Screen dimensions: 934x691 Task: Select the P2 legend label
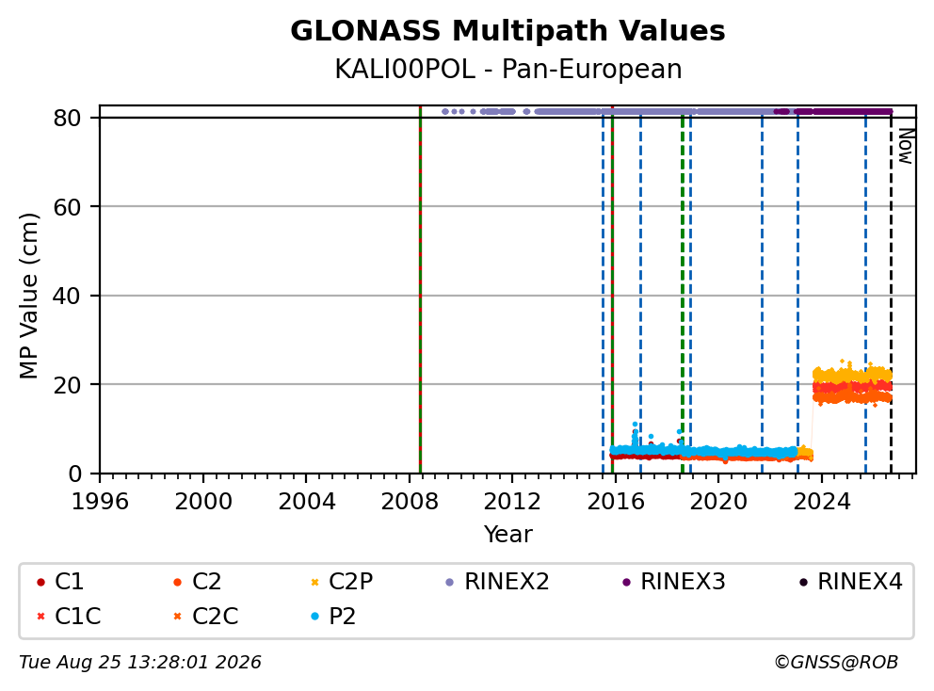click(343, 616)
